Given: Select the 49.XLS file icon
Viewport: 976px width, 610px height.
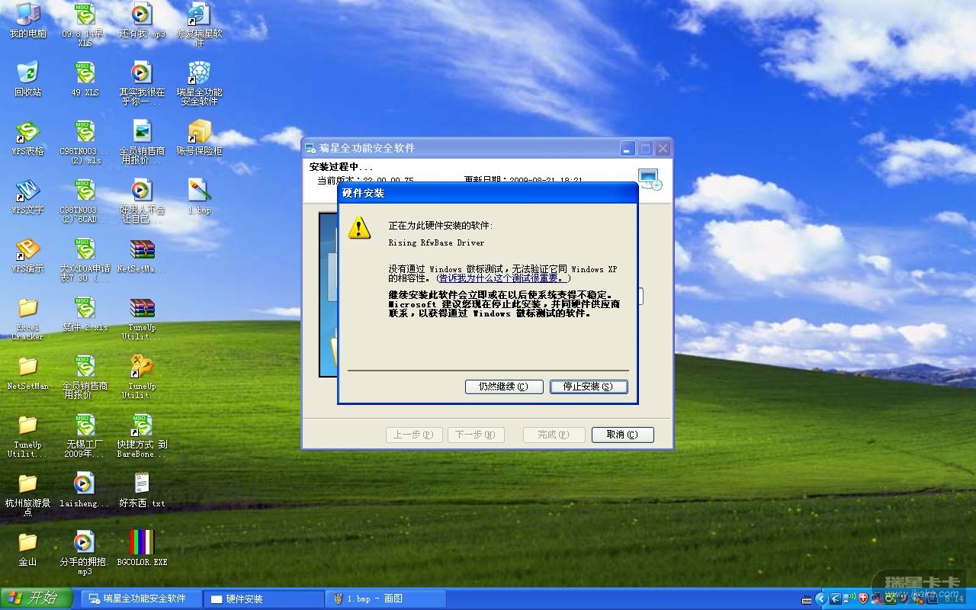Looking at the screenshot, I should 85,79.
